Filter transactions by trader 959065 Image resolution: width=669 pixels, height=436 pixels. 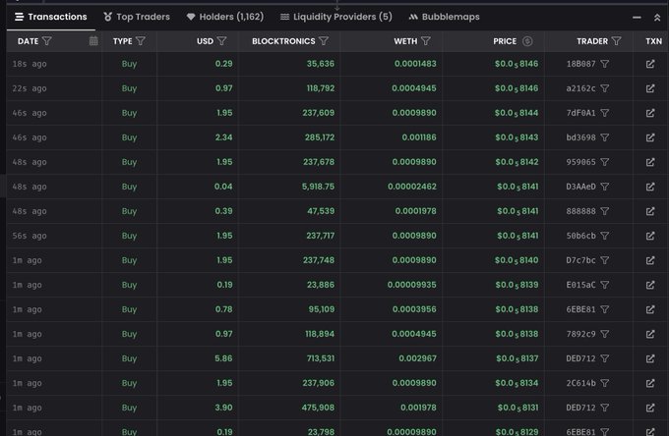tap(605, 162)
